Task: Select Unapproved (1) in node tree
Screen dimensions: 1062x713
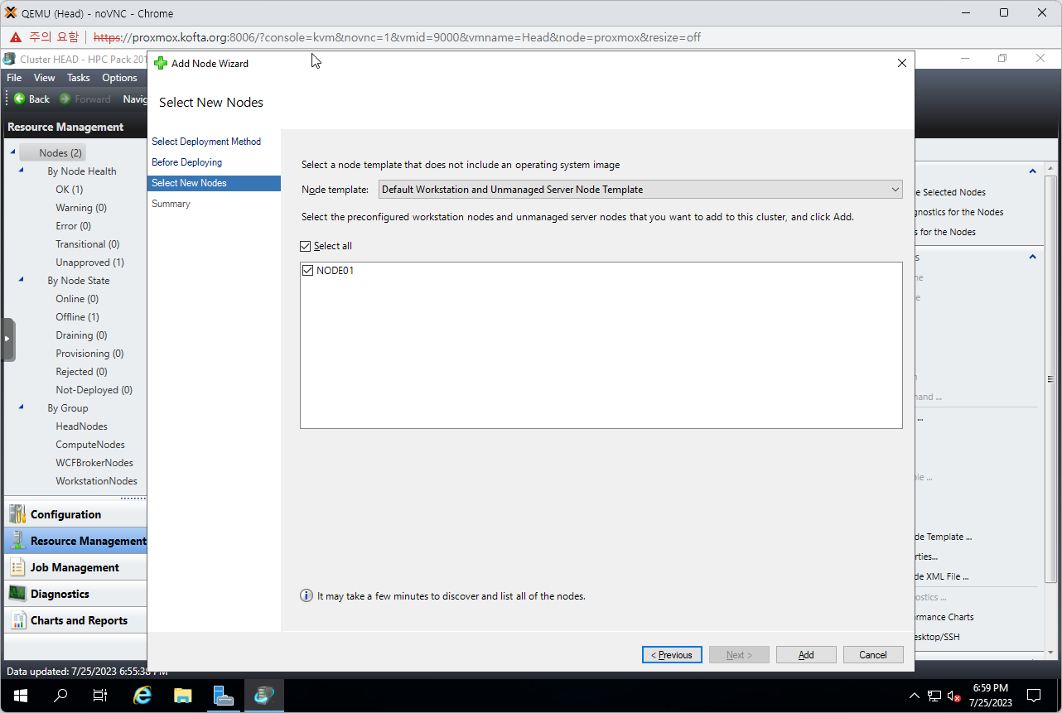Action: tap(89, 263)
